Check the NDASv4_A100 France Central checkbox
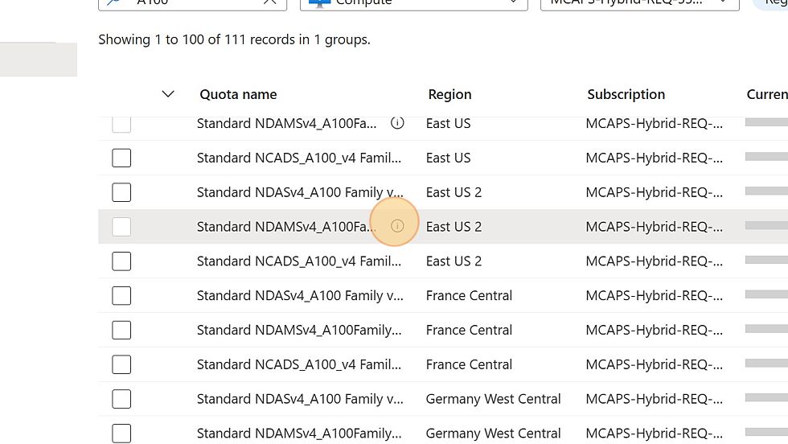Image resolution: width=788 pixels, height=444 pixels. click(121, 295)
